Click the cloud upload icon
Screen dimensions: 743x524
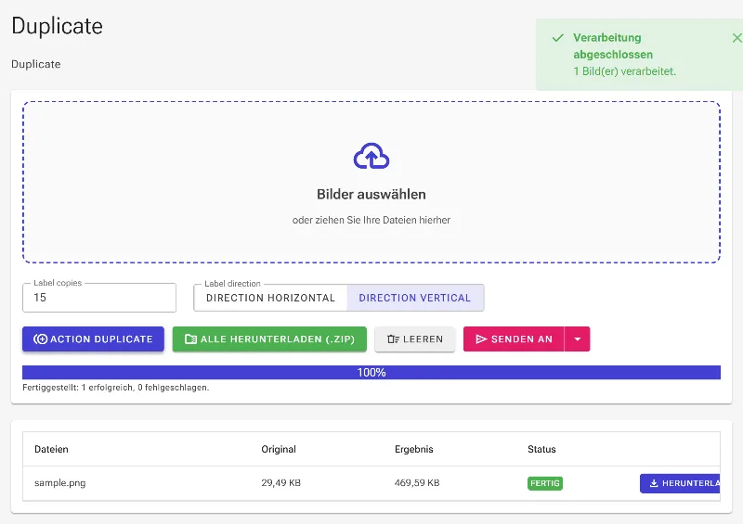(371, 156)
